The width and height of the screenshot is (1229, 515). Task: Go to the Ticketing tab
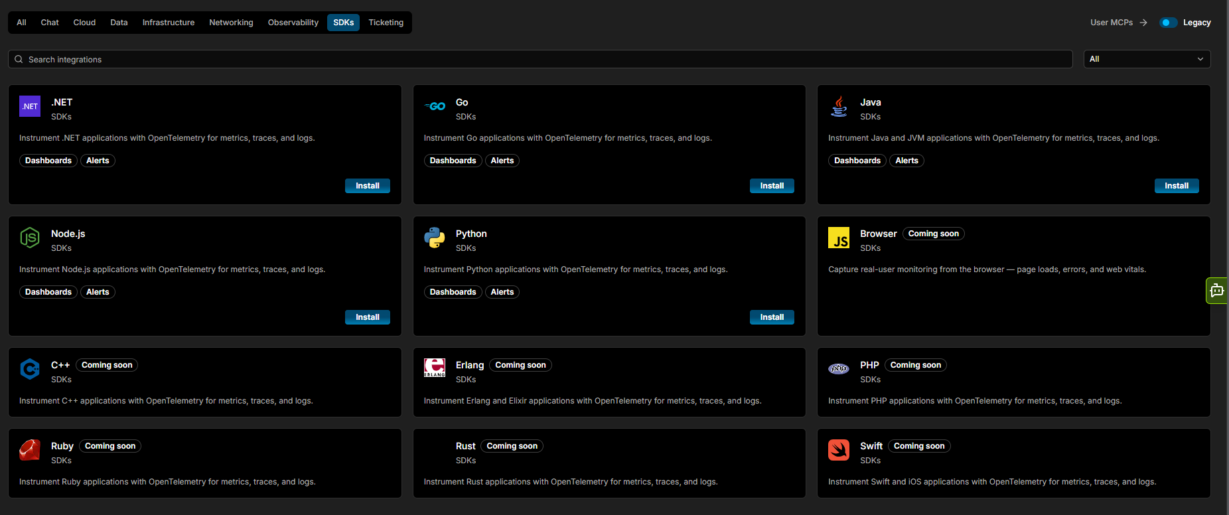[386, 23]
